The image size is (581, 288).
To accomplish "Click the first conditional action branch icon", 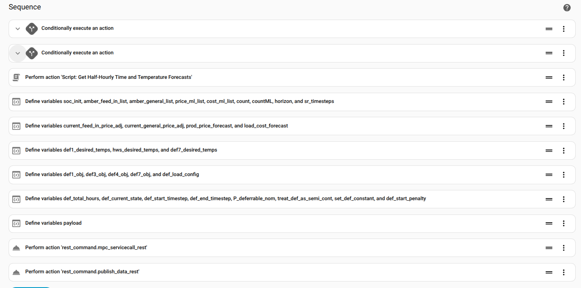I will [x=32, y=29].
